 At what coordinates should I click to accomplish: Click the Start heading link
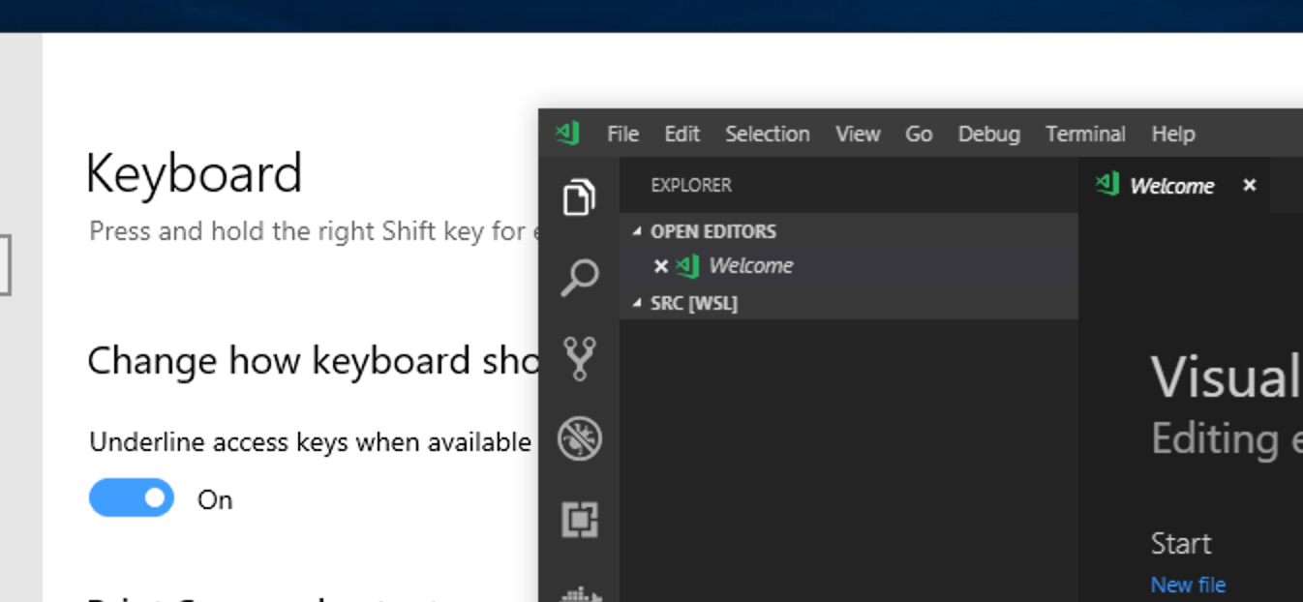click(1180, 543)
